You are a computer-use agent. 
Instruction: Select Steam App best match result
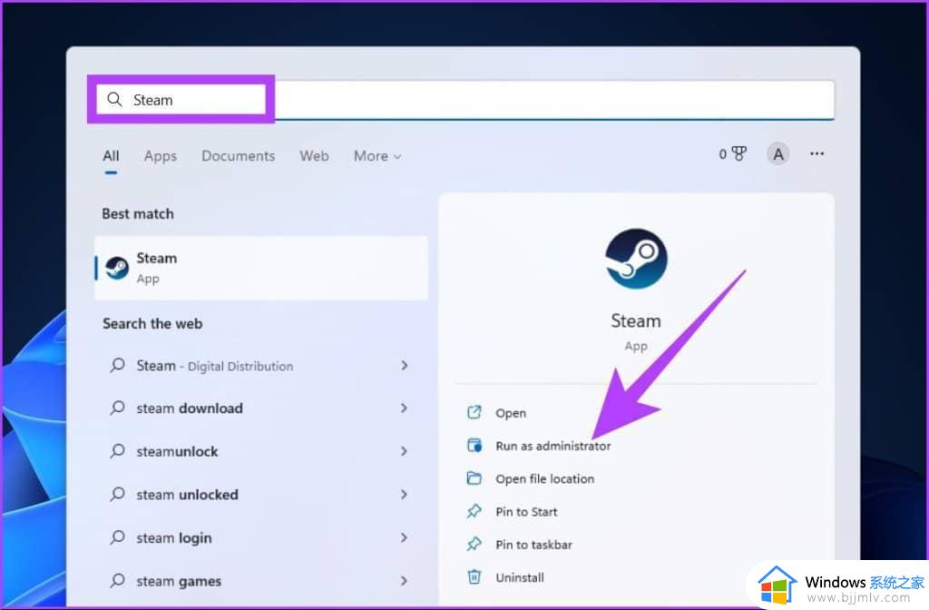[261, 268]
